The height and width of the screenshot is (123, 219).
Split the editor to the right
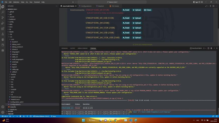[213, 6]
